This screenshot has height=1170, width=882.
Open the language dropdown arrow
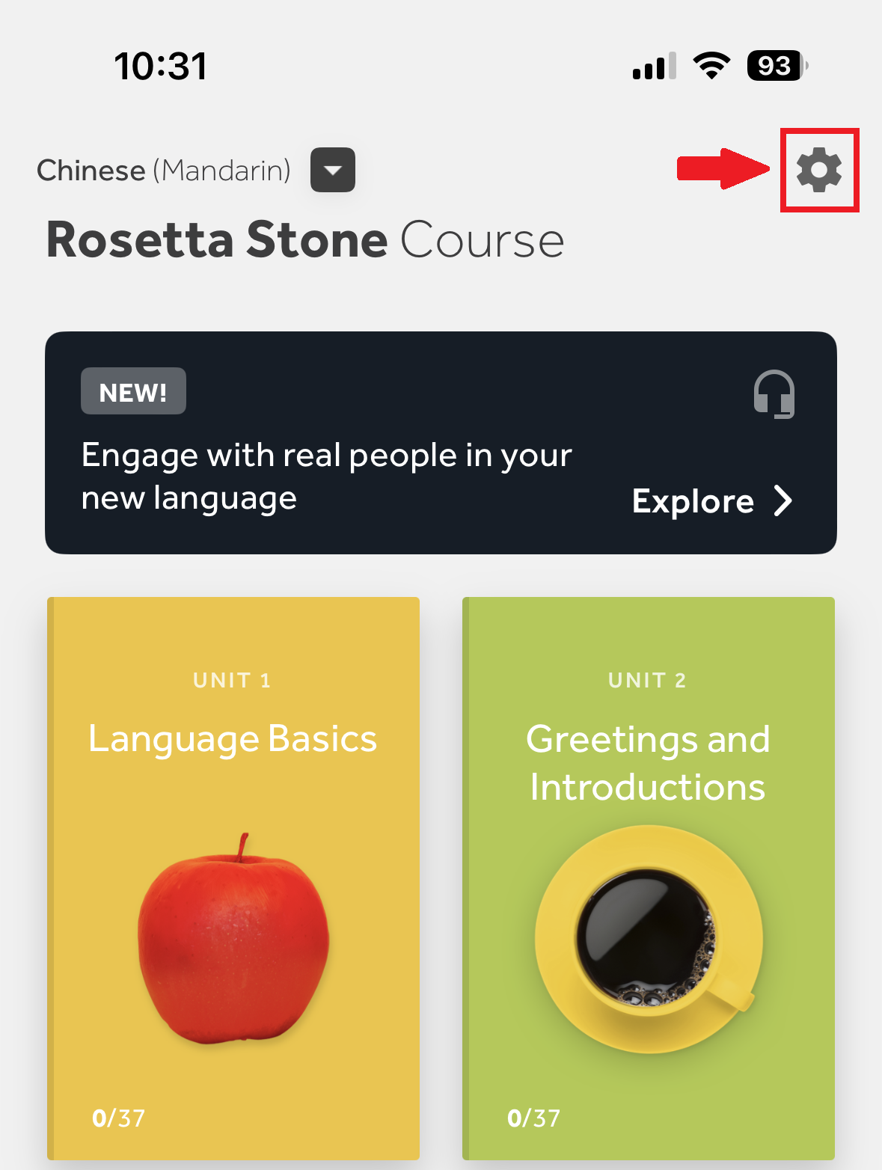point(333,170)
